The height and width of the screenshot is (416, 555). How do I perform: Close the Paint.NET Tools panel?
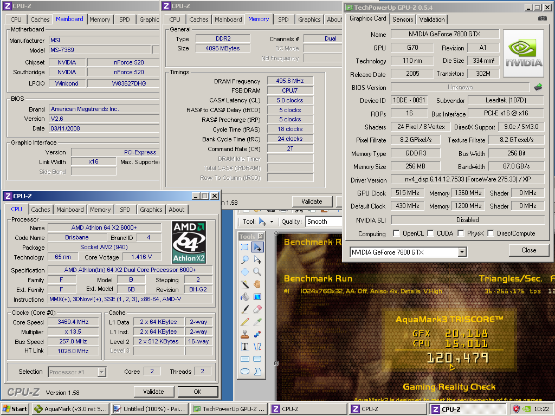pos(261,236)
